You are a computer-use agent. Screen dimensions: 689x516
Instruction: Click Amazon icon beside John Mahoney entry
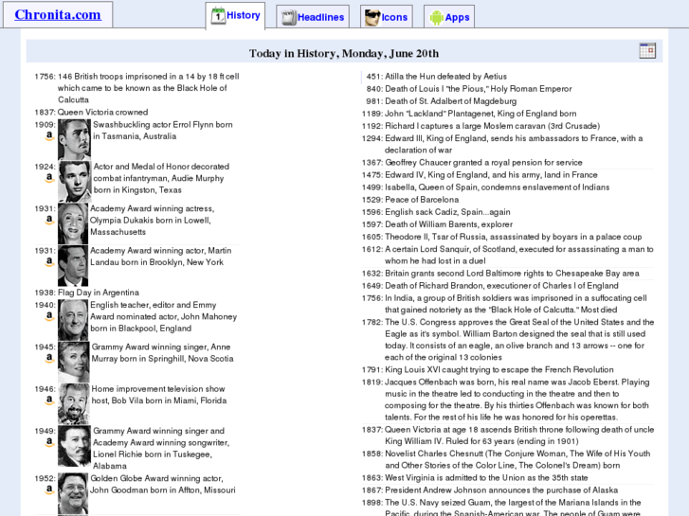click(48, 316)
